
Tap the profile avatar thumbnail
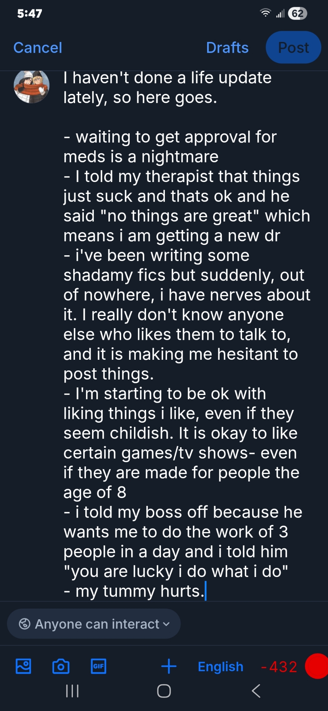[x=31, y=87]
